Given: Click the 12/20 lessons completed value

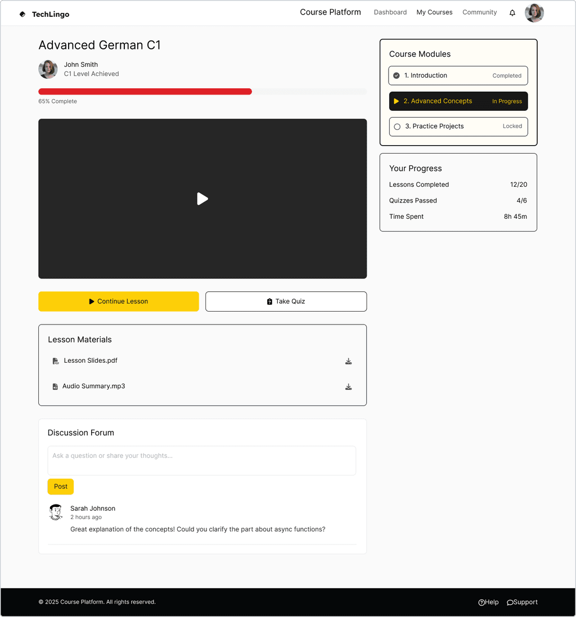Looking at the screenshot, I should pyautogui.click(x=519, y=184).
